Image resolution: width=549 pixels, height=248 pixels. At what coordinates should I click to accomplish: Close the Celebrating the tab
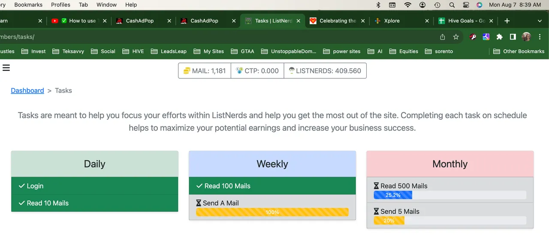(362, 21)
